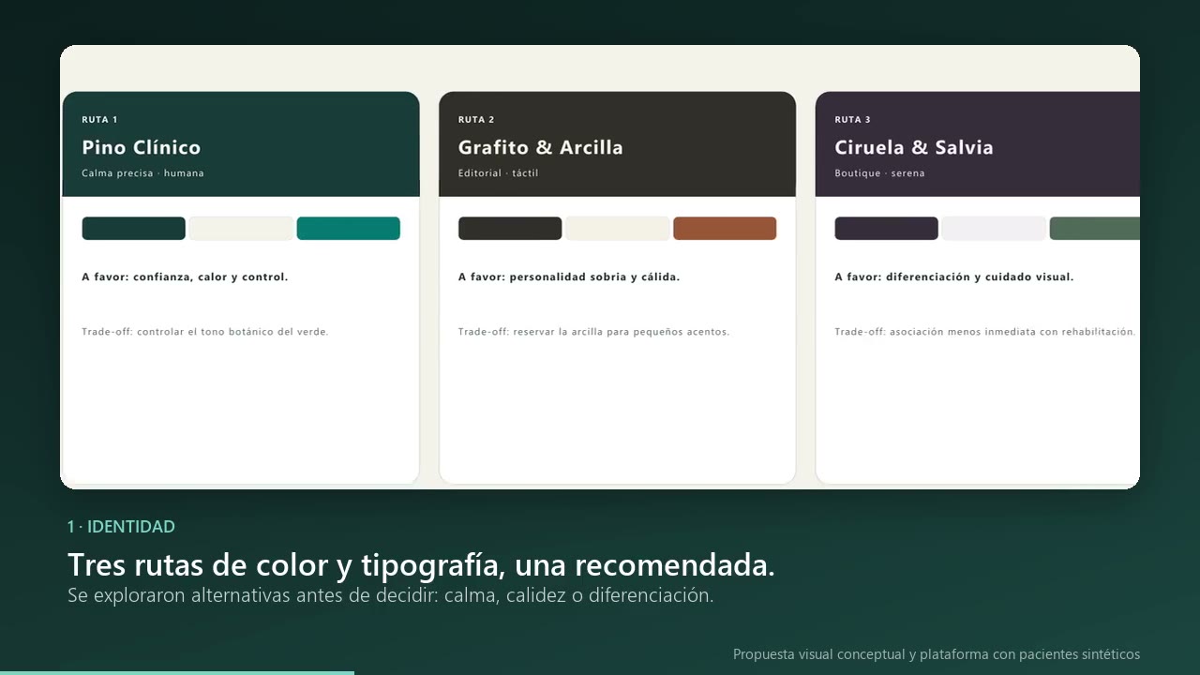
Task: Click the clay orange swatch in Ruta 2
Action: [725, 229]
